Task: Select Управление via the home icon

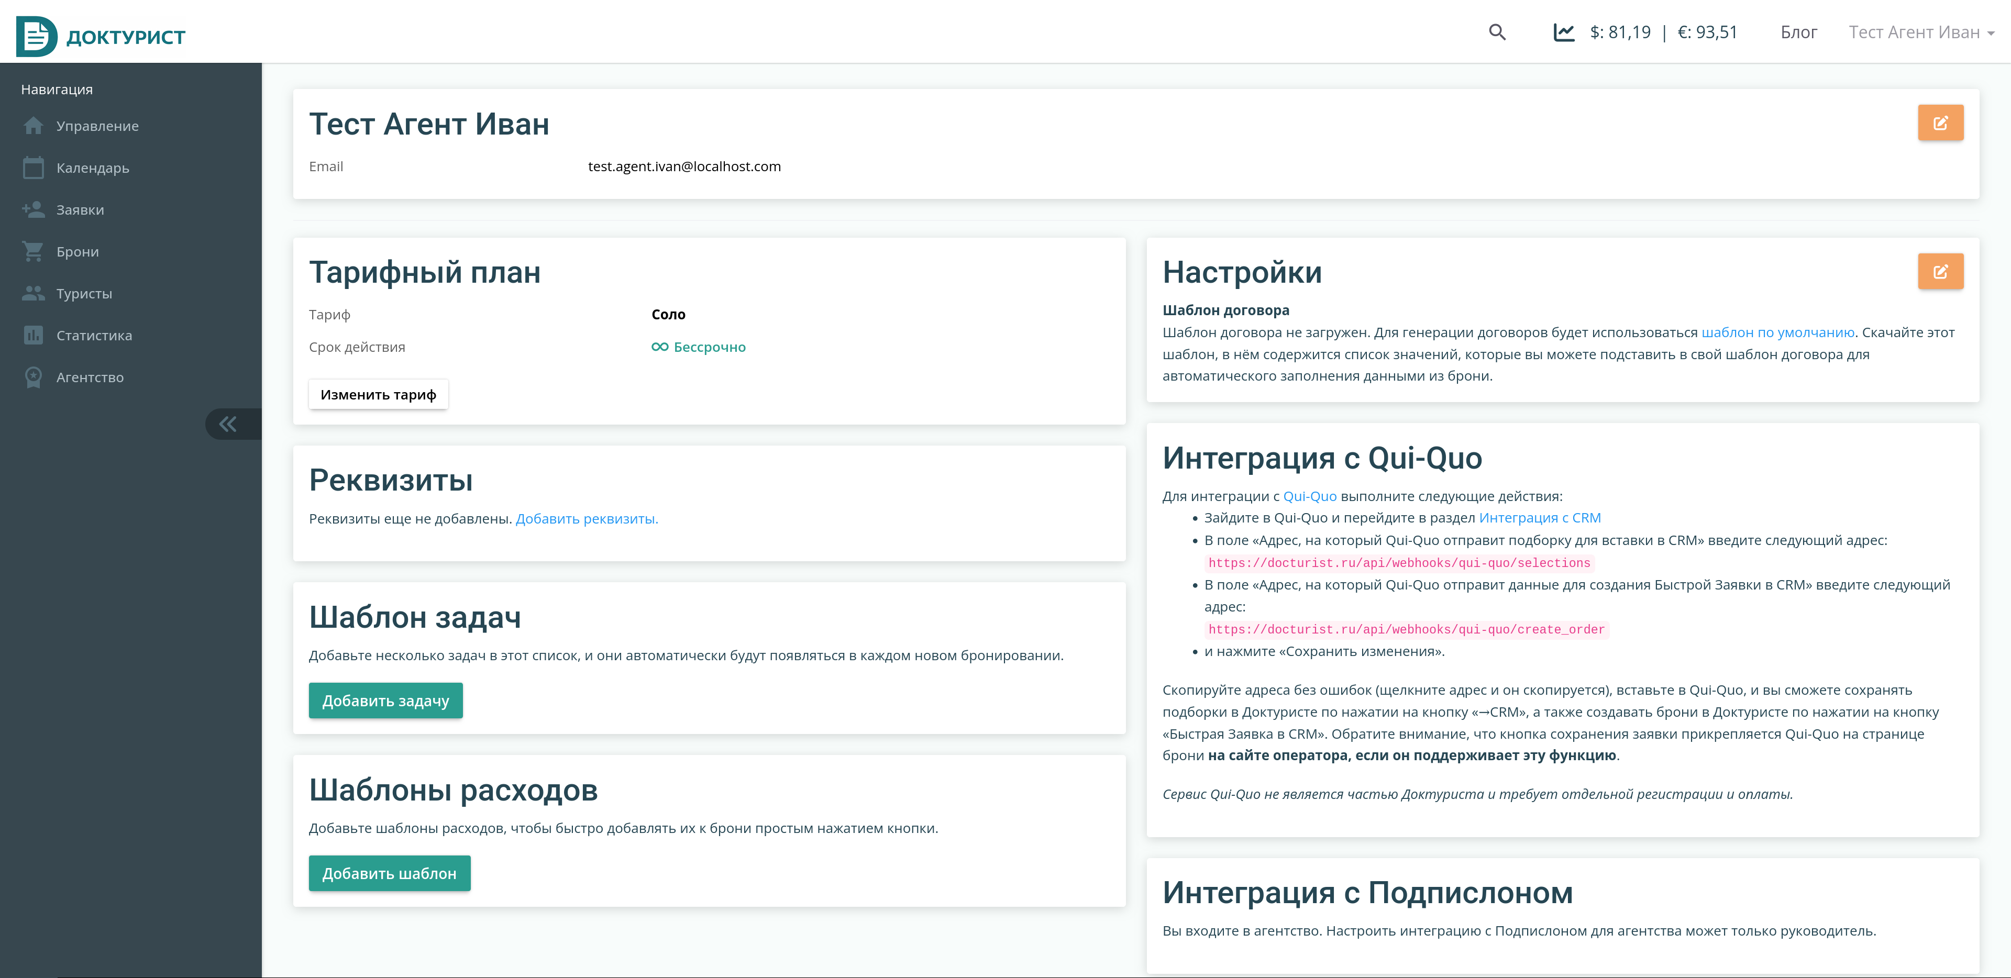Action: (x=33, y=125)
